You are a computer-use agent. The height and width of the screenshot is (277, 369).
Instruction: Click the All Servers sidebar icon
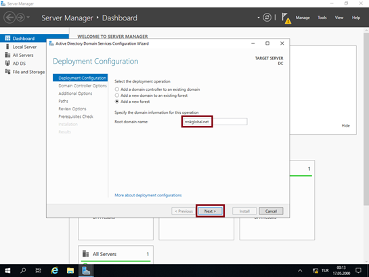point(7,55)
